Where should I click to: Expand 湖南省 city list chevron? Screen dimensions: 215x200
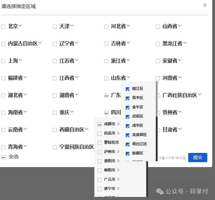77,94
